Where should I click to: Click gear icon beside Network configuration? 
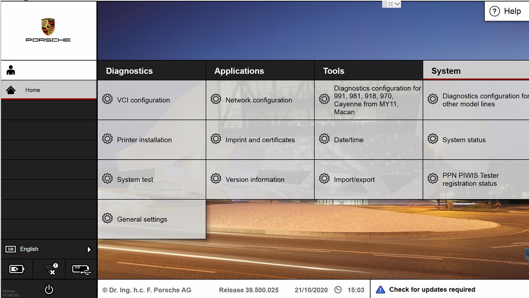[x=216, y=99]
